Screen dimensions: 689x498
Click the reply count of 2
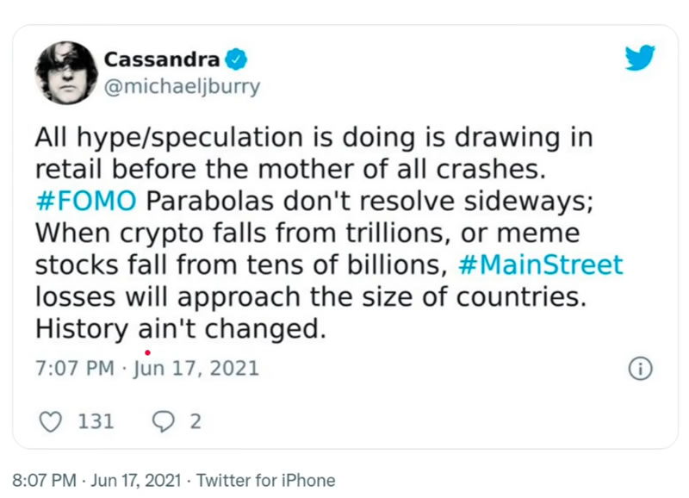coord(196,421)
